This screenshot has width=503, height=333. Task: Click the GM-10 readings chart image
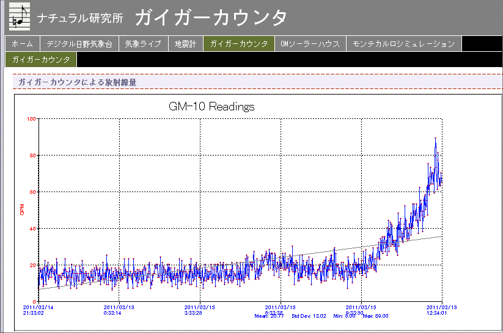point(259,213)
